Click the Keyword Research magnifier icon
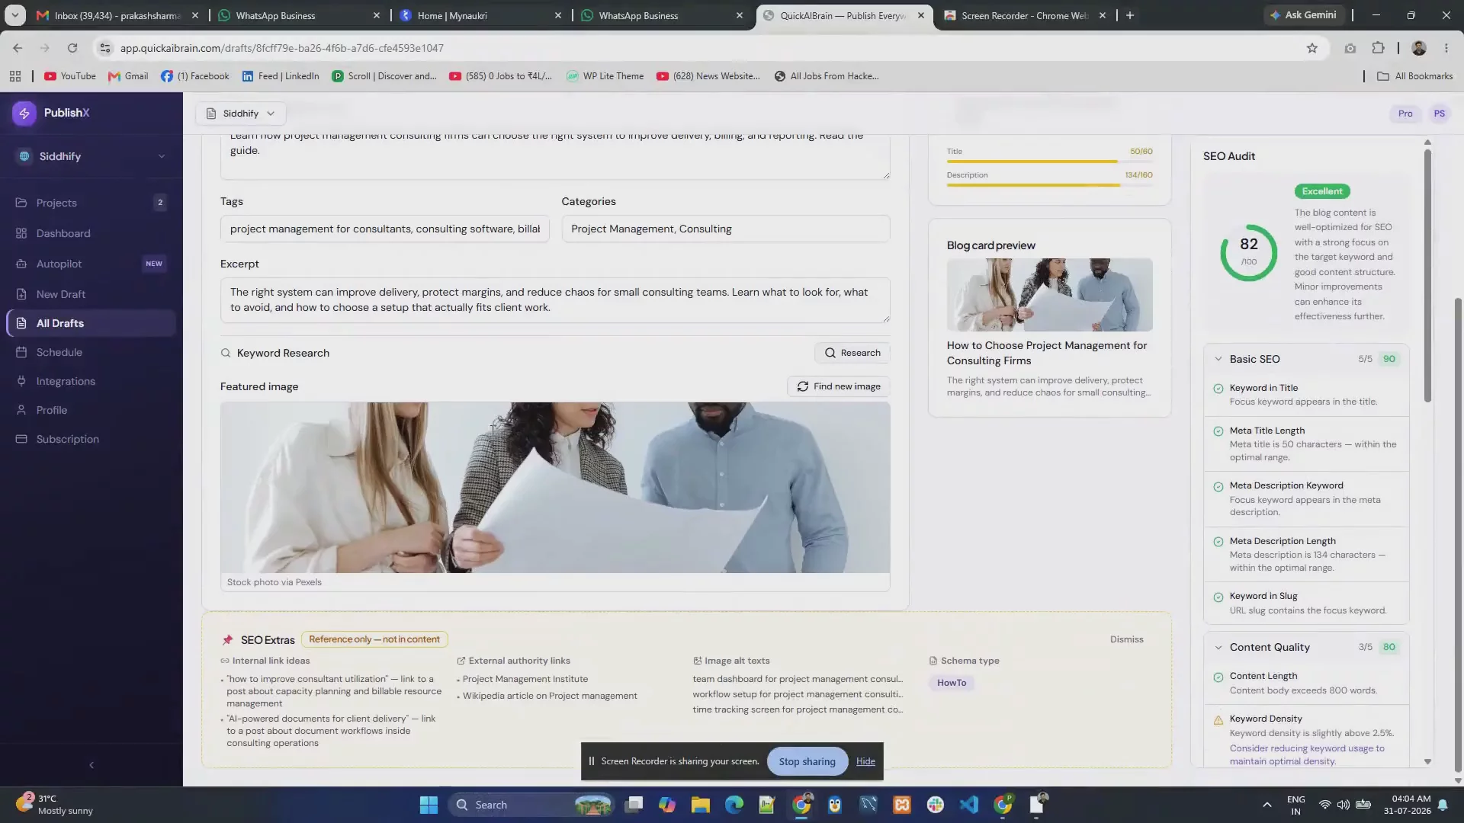This screenshot has height=823, width=1464. [x=226, y=353]
